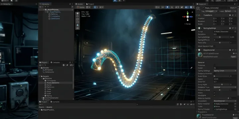239x119 pixels.
Task: Open Hierarchy panel kebab menu
Action: (72, 4)
